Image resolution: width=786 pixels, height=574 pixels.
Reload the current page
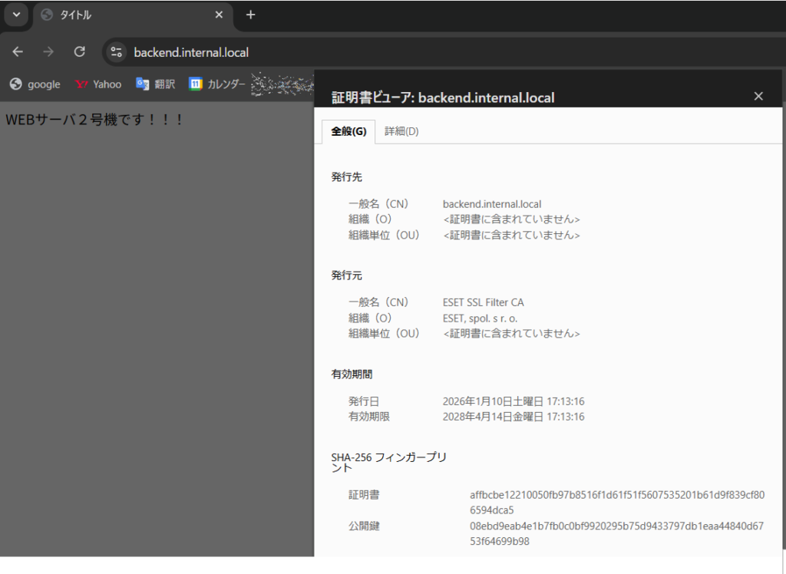click(79, 52)
